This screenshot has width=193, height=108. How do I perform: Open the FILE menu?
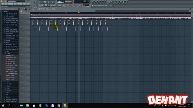(3, 4)
